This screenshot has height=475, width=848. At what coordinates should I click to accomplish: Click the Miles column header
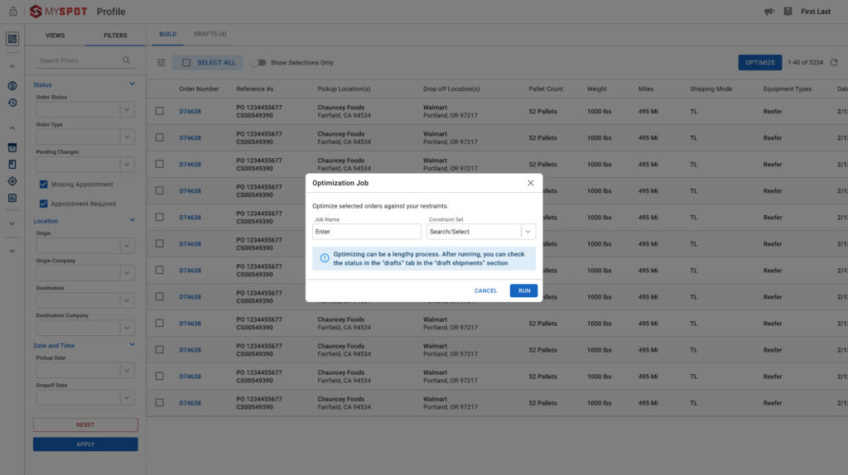click(646, 89)
